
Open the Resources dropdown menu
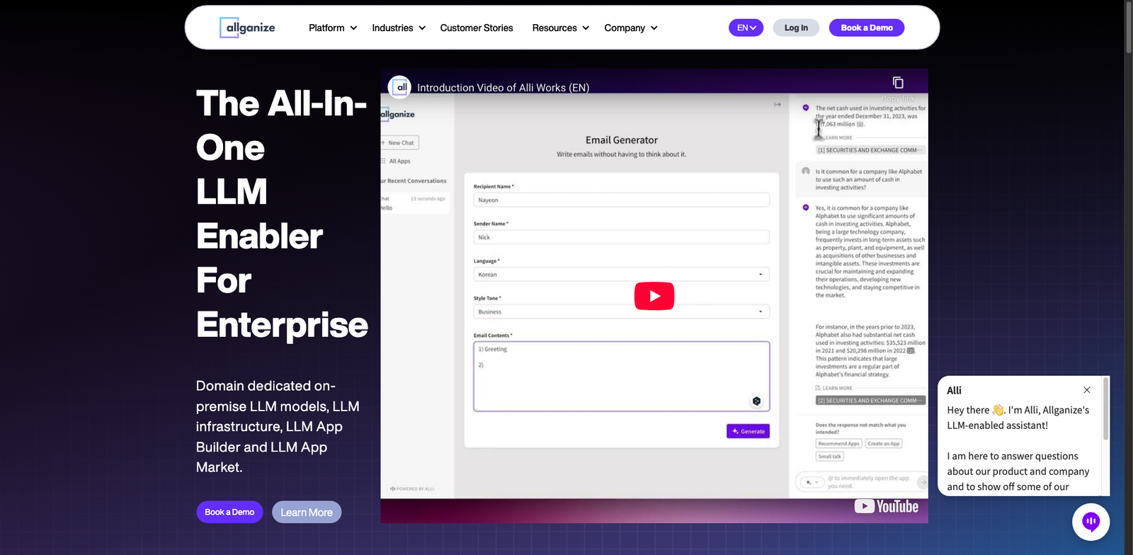(x=560, y=28)
